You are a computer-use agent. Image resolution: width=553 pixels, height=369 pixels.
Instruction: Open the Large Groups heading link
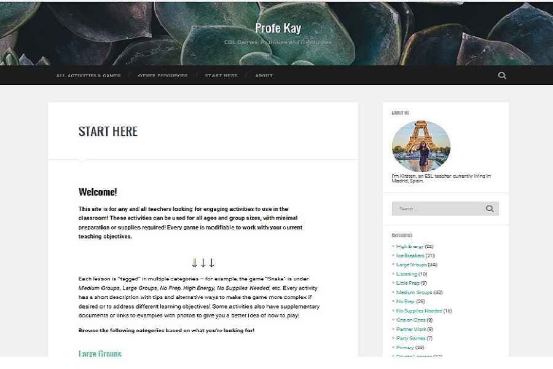[100, 354]
